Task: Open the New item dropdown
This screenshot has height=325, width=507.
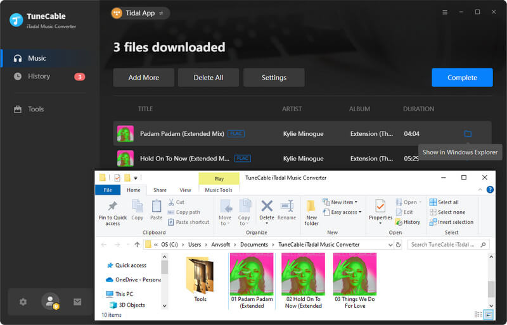Action: tap(340, 202)
